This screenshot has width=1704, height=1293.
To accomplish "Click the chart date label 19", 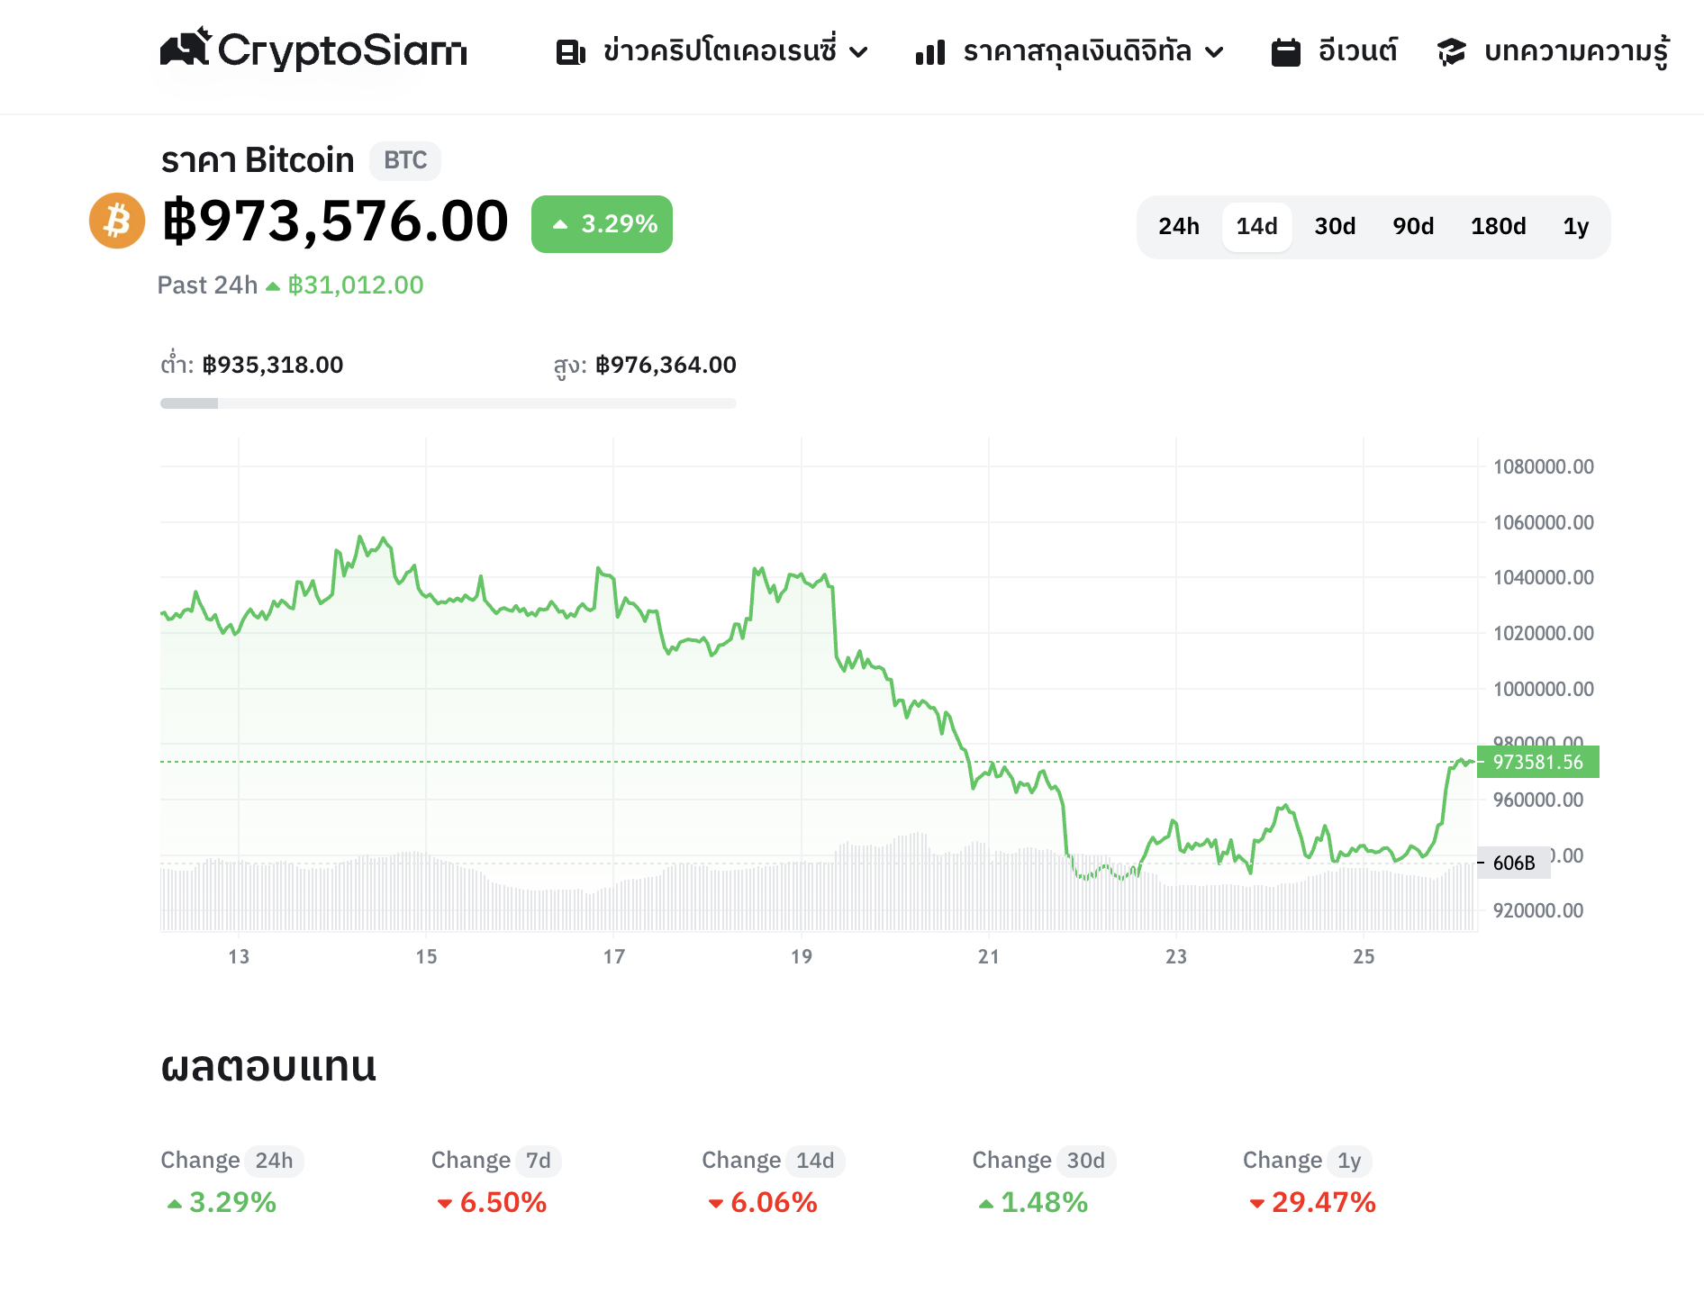I will point(802,956).
